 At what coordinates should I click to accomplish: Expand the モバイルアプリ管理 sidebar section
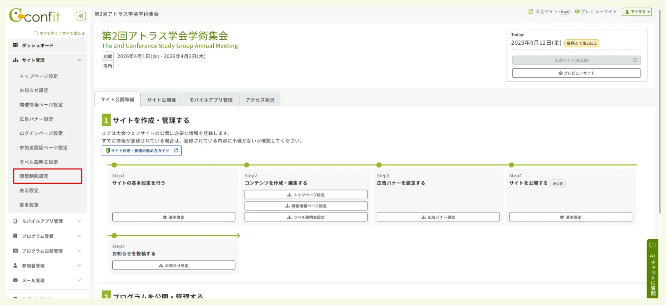(48, 221)
